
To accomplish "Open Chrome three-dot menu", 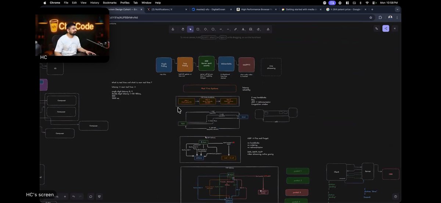I will pos(397,17).
